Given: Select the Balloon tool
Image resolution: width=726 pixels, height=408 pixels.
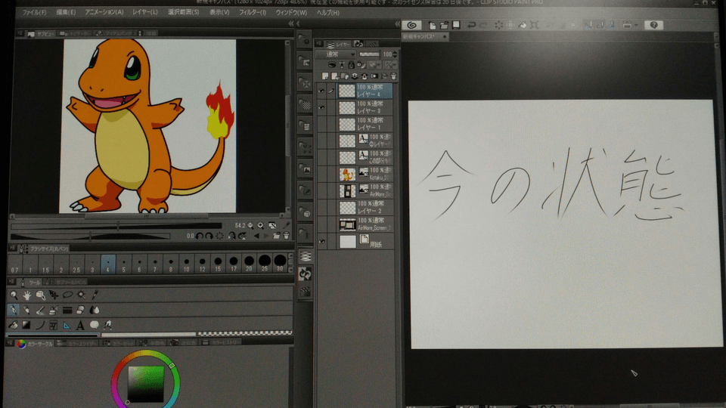Looking at the screenshot, I should [x=95, y=325].
